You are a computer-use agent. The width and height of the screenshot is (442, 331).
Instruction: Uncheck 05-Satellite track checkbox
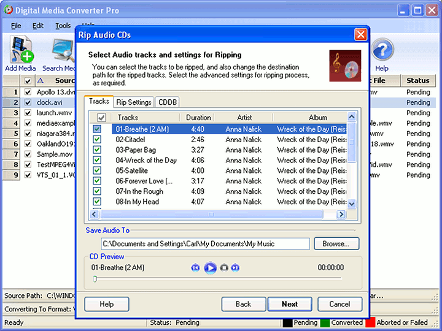point(97,170)
